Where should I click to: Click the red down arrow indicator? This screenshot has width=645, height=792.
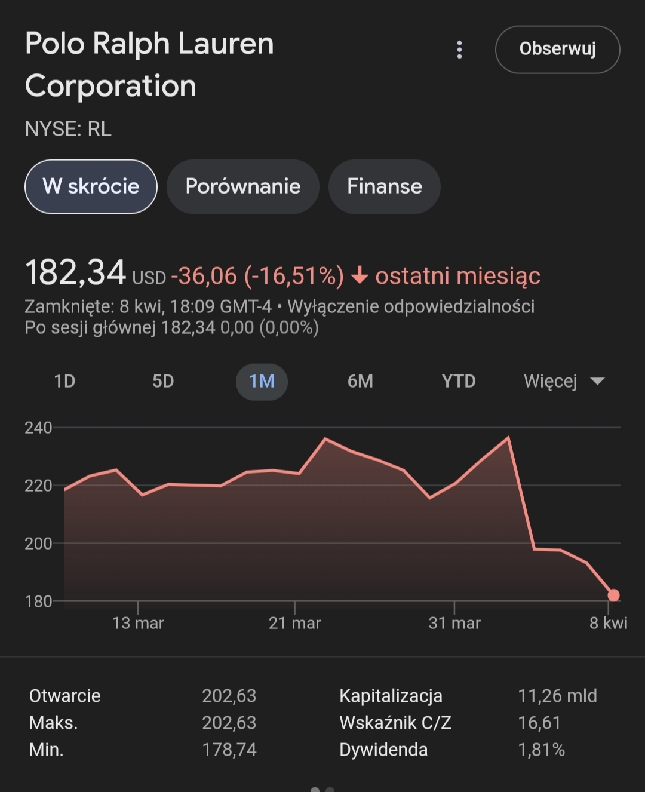pyautogui.click(x=359, y=276)
